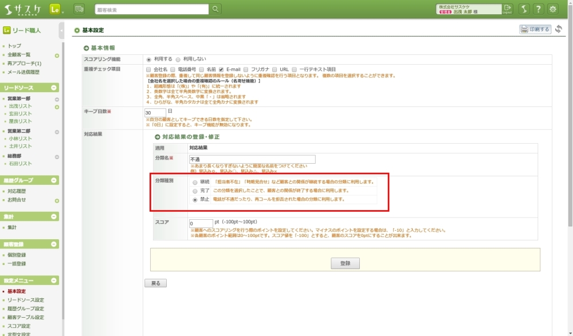Open the Le product switcher dropdown
This screenshot has height=336, width=573.
[x=56, y=9]
